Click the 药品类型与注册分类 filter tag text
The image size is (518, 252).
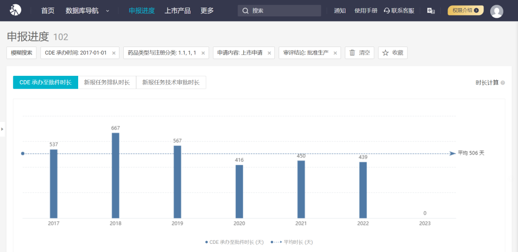pyautogui.click(x=162, y=53)
